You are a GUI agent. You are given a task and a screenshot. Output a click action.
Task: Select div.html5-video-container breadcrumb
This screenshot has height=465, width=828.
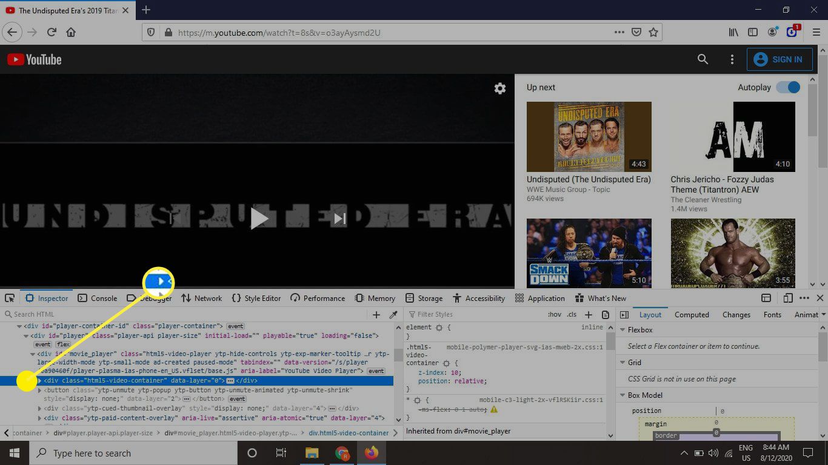[349, 433]
